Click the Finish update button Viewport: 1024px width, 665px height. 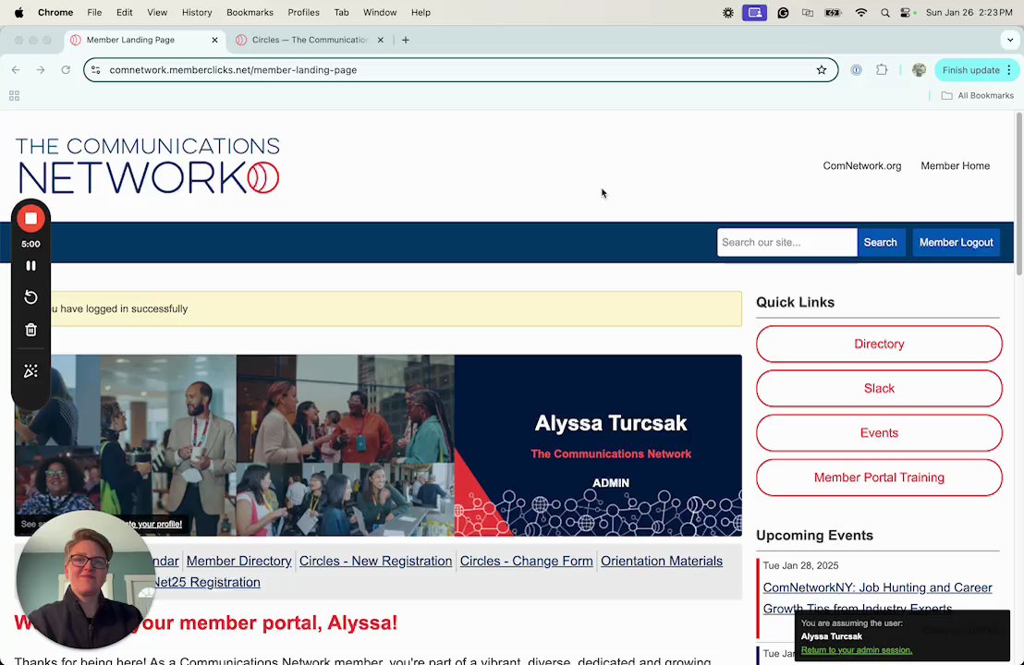pos(970,70)
